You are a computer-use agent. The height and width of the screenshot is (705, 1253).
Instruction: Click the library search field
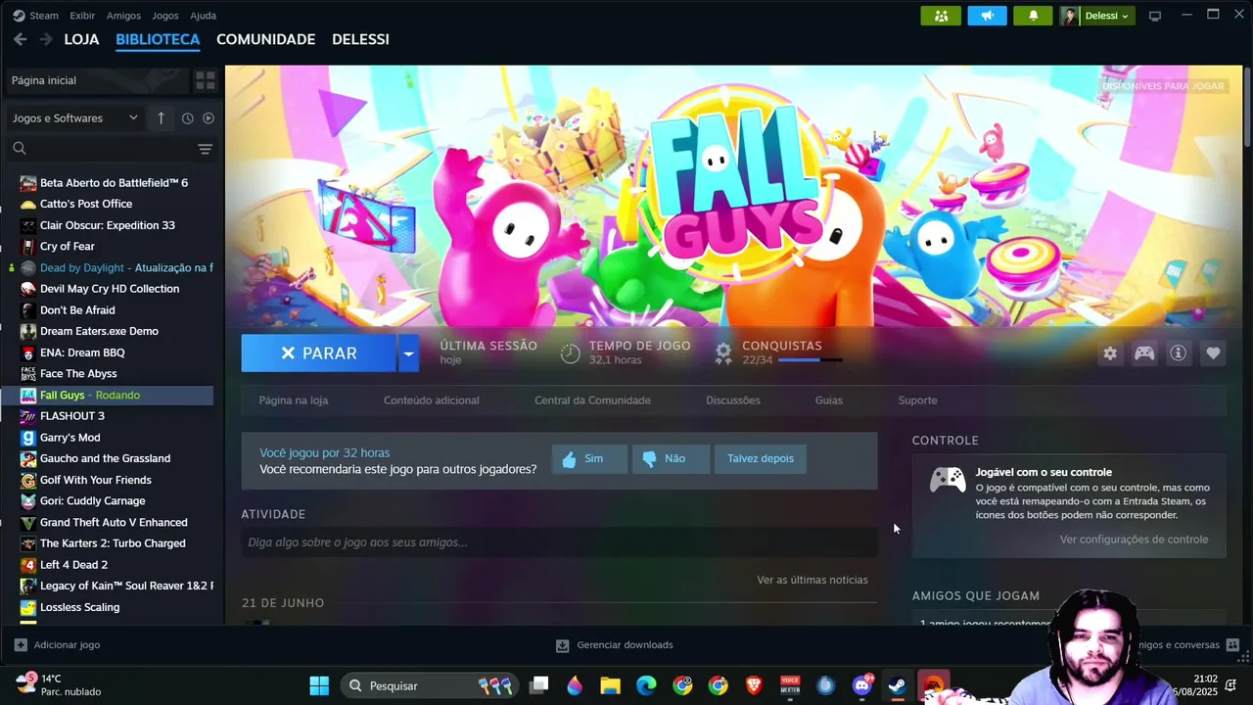(x=102, y=149)
